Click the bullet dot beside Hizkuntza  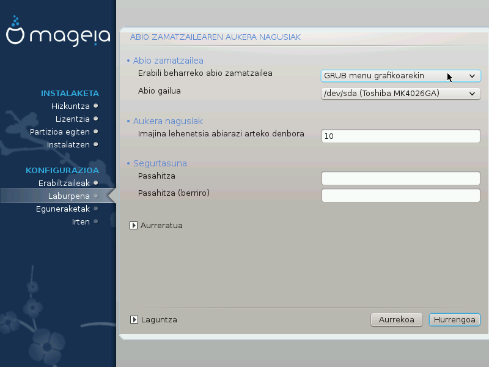96,106
